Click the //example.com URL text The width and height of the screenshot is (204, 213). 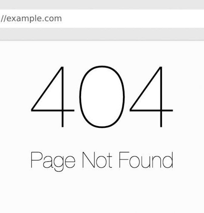(x=31, y=19)
